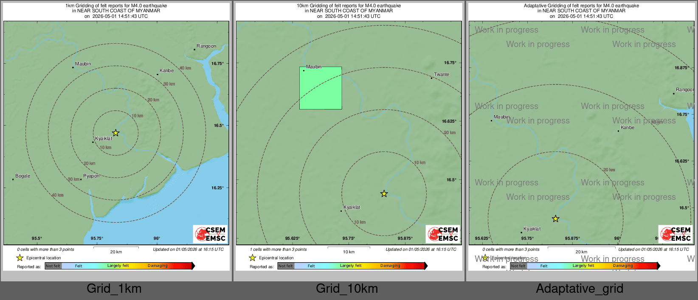The image size is (698, 300).
Task: Click Pyapon town label on the 1km map
Action: [91, 176]
